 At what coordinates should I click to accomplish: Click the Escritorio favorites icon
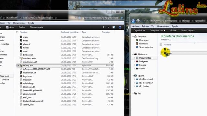tap(137, 43)
